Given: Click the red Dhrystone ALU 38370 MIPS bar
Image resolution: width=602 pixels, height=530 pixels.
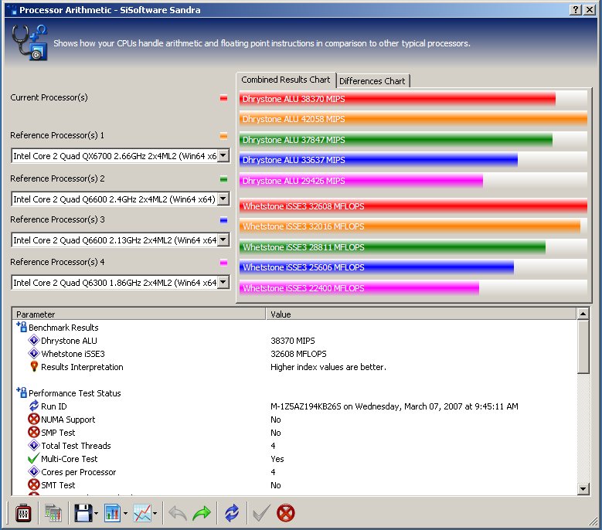Looking at the screenshot, I should point(397,99).
